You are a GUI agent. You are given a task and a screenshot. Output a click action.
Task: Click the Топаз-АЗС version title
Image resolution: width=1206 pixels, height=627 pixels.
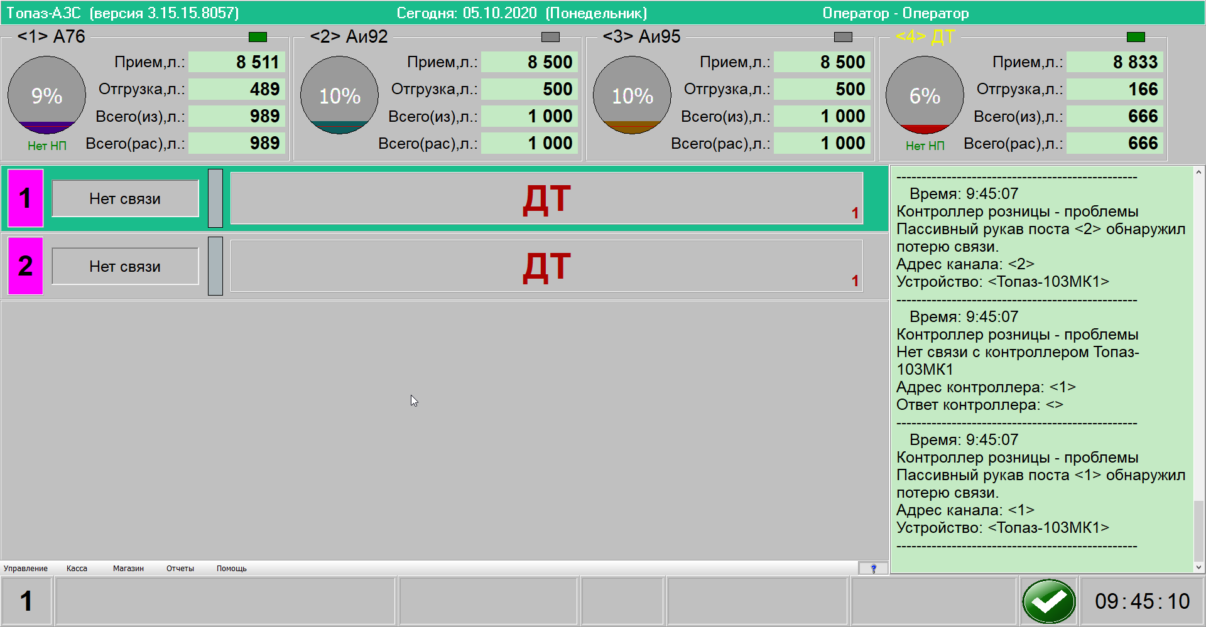point(122,13)
